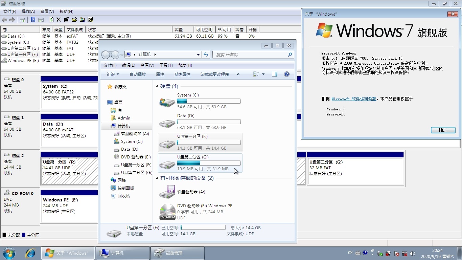
Task: Click 属性 button in Explorer toolbar
Action: 160,74
